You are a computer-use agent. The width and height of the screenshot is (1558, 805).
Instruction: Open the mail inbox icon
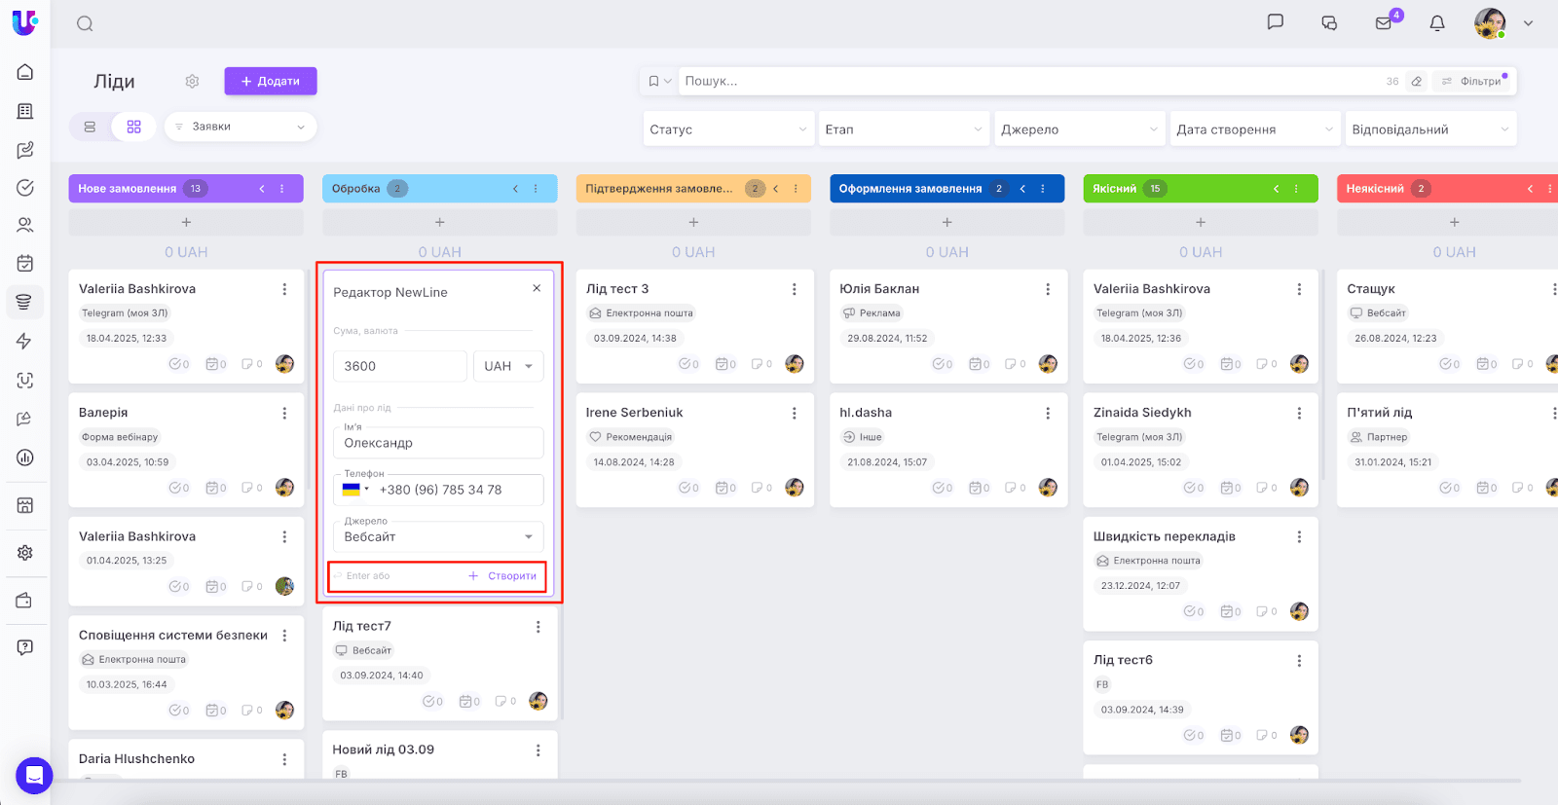[1384, 23]
